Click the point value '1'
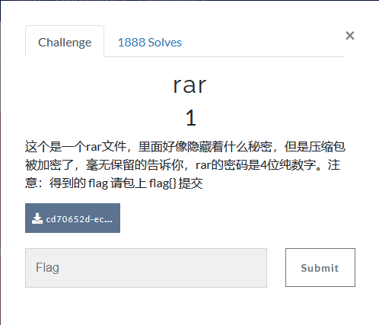 tap(191, 118)
